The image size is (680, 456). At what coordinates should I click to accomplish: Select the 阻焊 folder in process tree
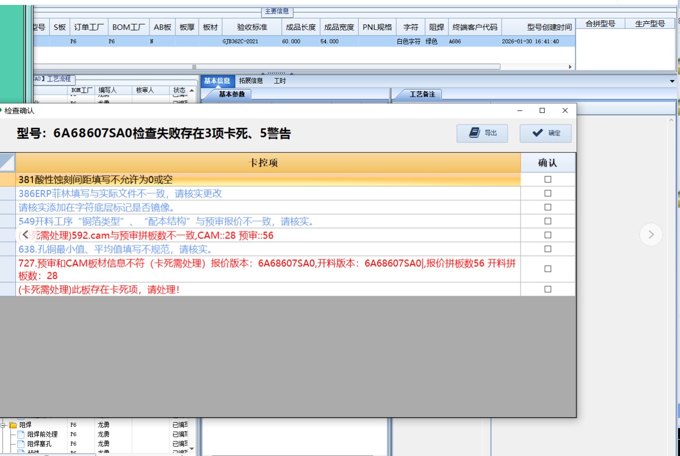(x=26, y=425)
